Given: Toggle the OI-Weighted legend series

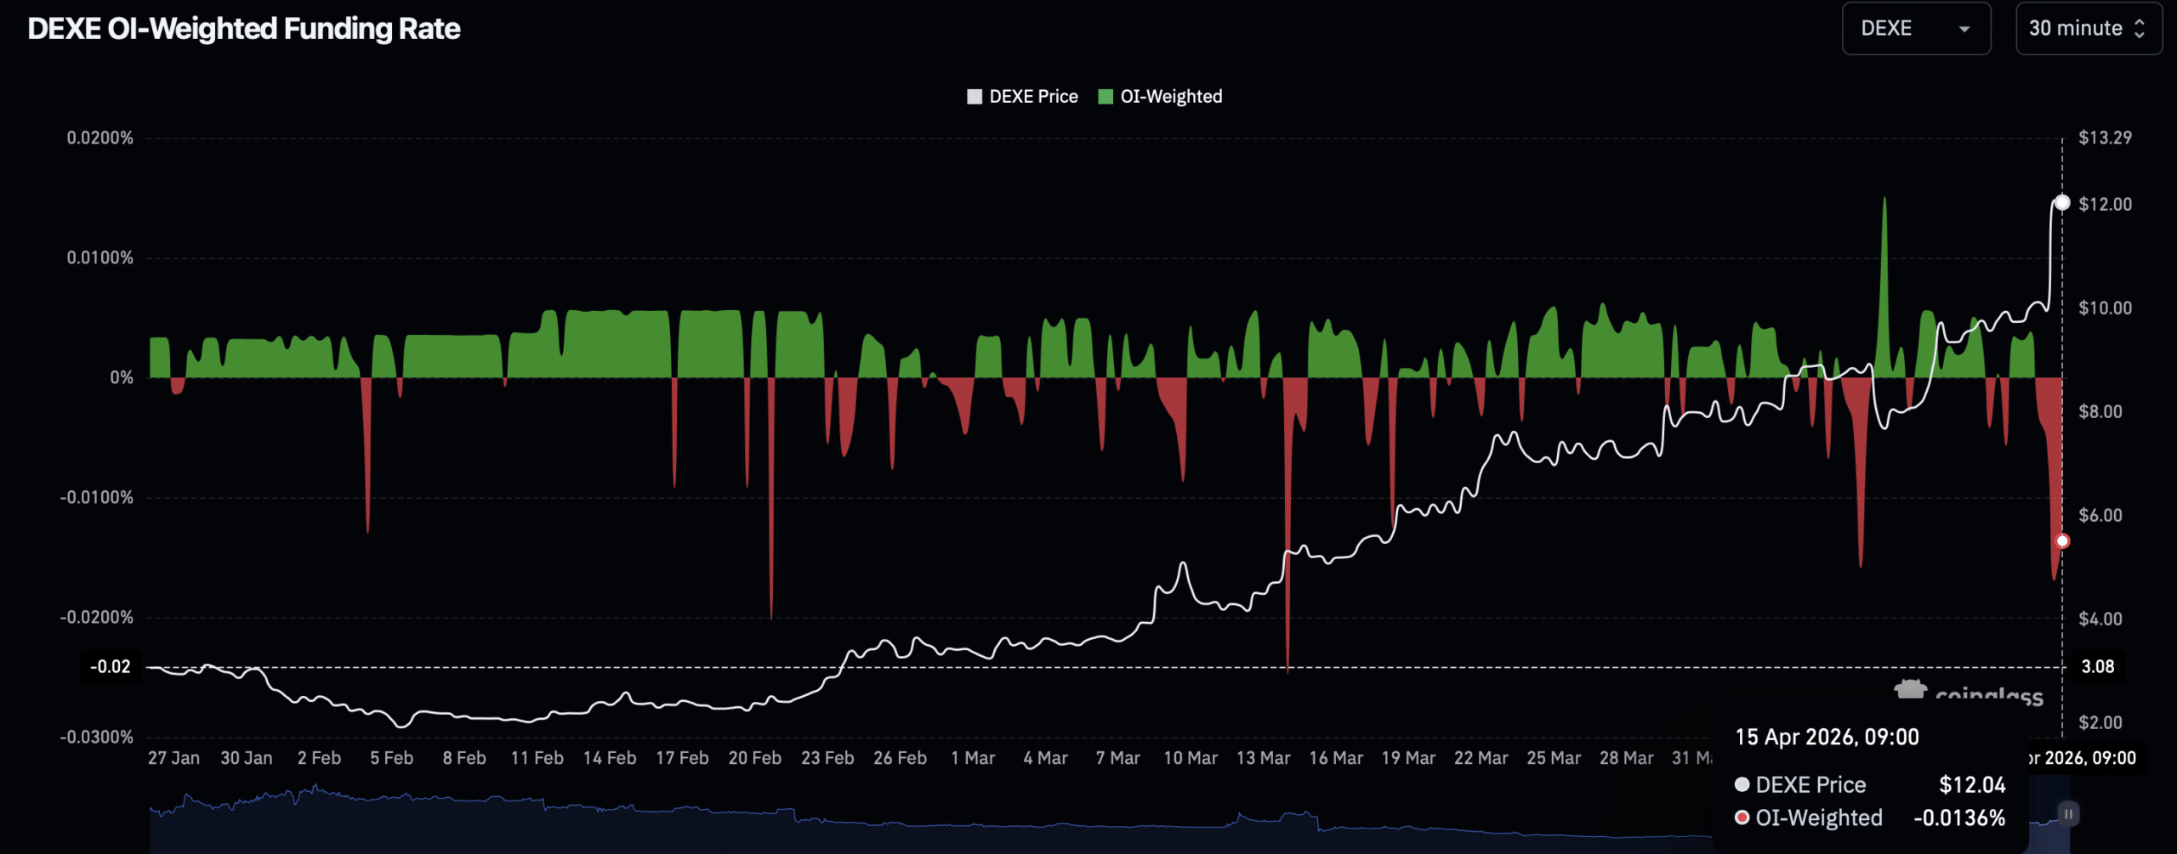Looking at the screenshot, I should click(x=1160, y=96).
